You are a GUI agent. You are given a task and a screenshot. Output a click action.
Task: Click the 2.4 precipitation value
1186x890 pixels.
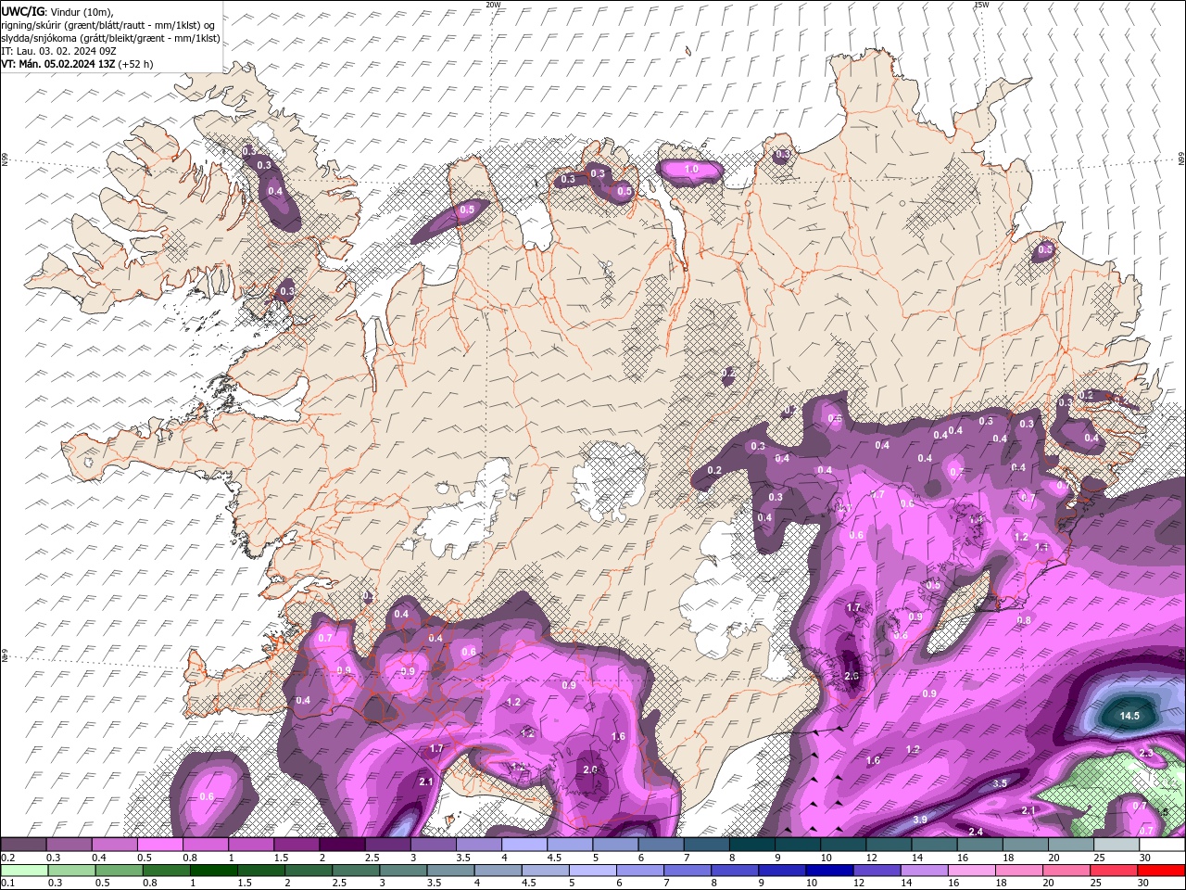pyautogui.click(x=975, y=831)
